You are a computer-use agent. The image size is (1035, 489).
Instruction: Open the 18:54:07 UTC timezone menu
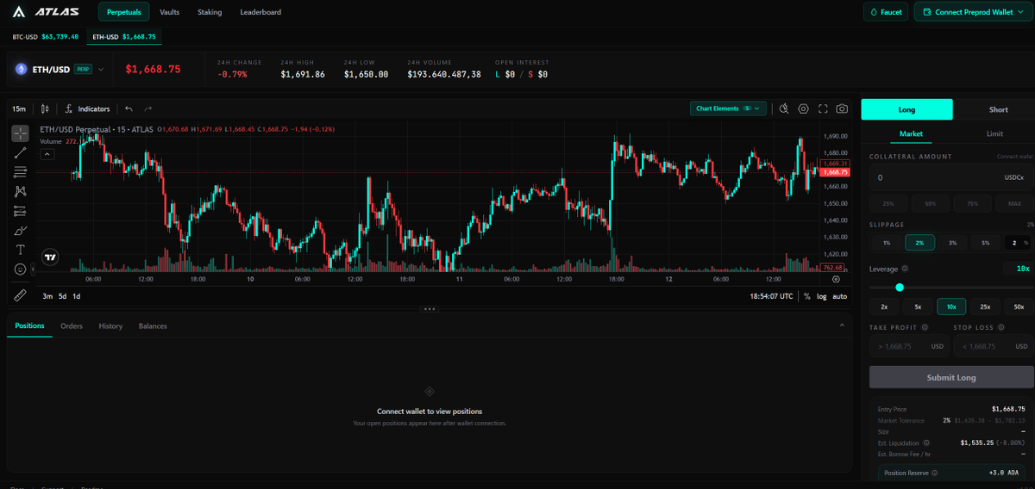pyautogui.click(x=772, y=296)
